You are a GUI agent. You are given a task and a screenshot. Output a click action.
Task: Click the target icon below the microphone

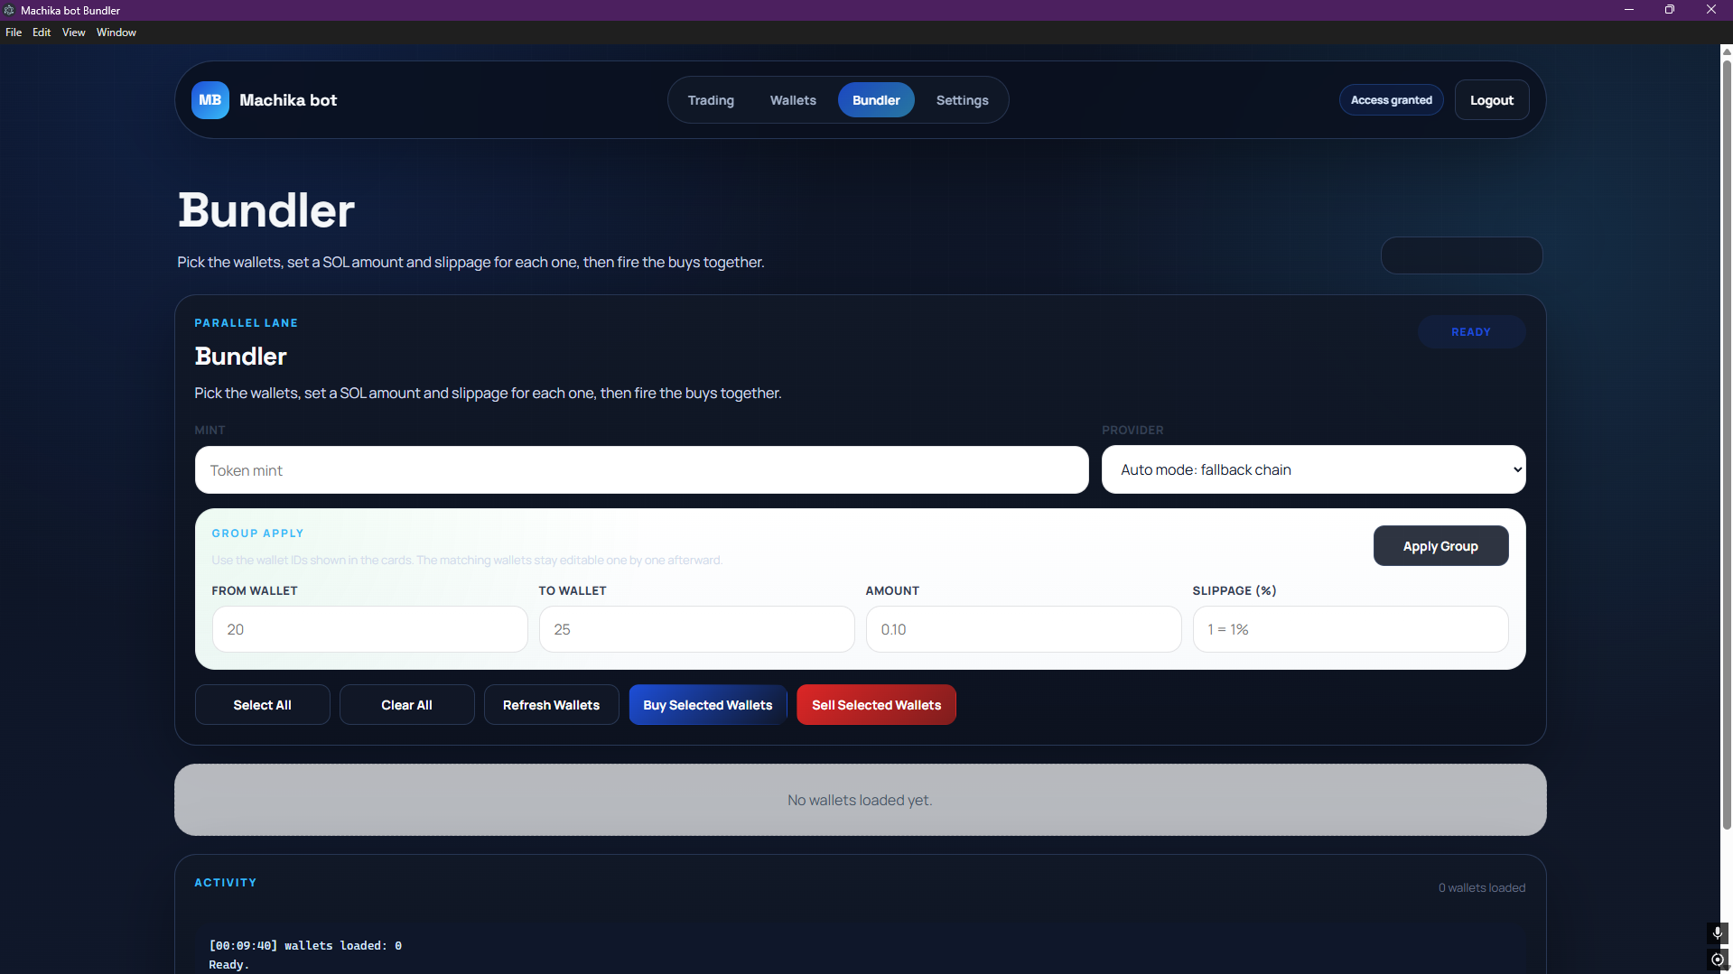coord(1718,960)
